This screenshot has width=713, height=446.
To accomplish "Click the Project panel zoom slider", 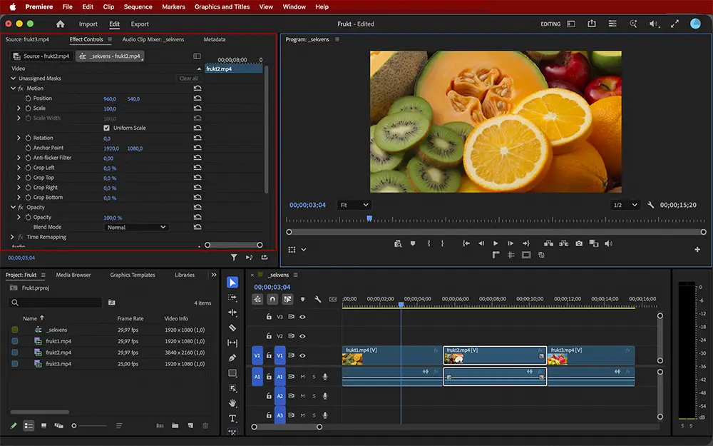I will [91, 426].
